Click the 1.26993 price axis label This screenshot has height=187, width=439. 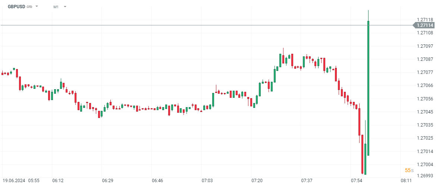coord(425,175)
